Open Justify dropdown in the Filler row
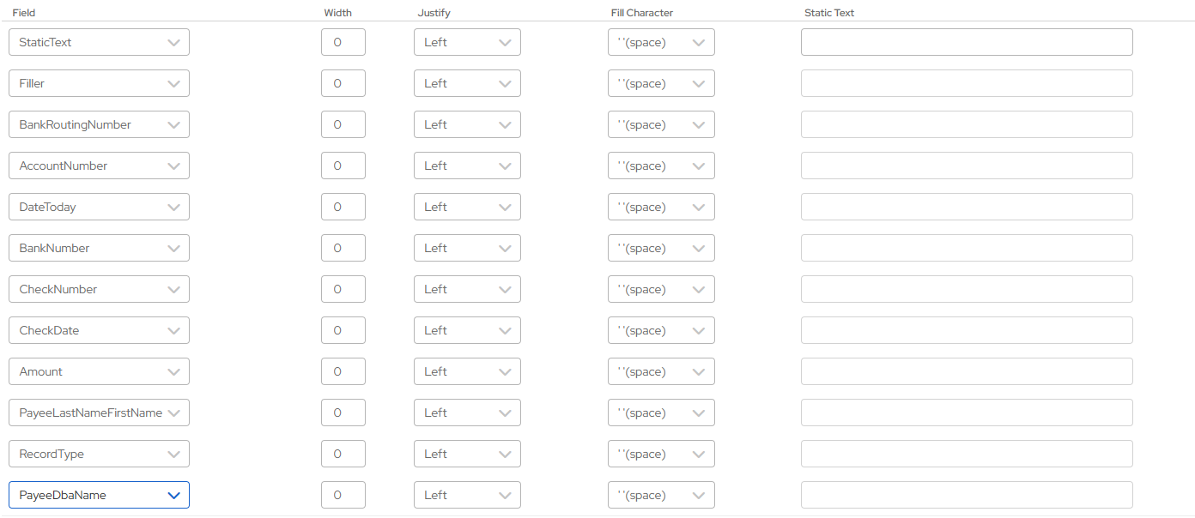This screenshot has width=1195, height=518. (467, 83)
